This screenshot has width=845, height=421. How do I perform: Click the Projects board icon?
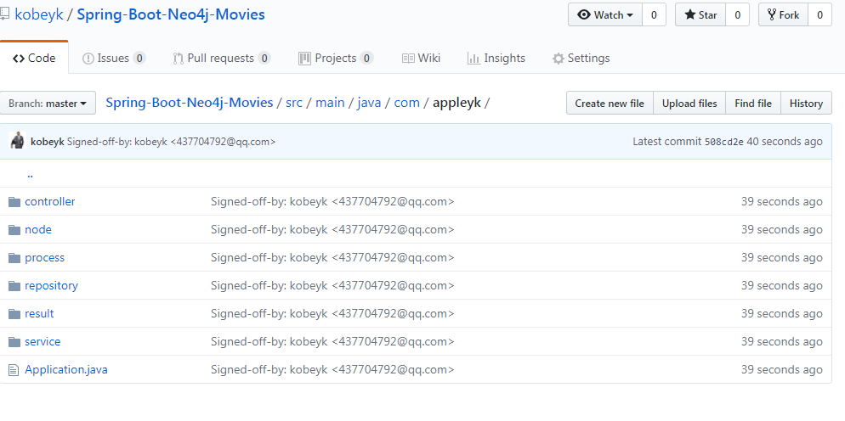[x=304, y=59]
